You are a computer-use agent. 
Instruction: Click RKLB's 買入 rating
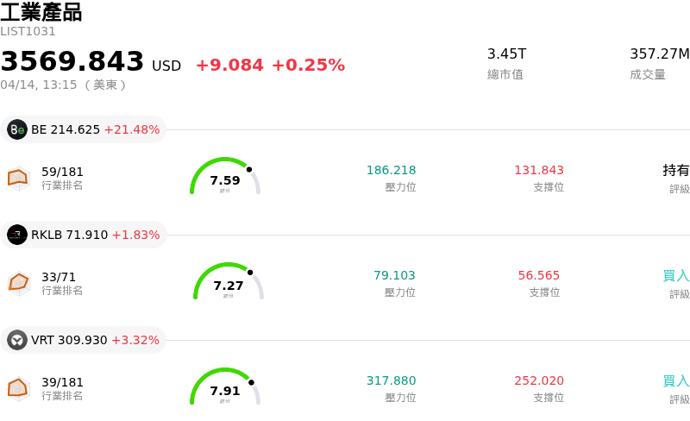click(676, 275)
